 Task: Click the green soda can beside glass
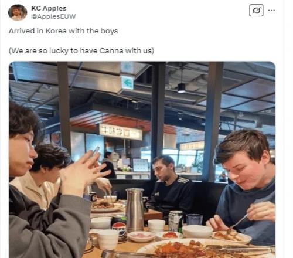(175, 221)
